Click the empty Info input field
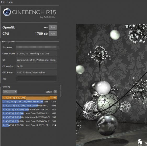 click(36, 79)
